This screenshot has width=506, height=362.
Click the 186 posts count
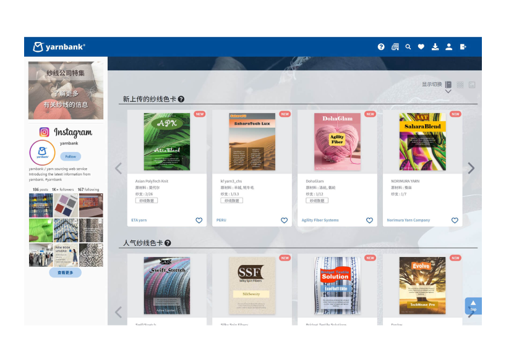tap(40, 190)
